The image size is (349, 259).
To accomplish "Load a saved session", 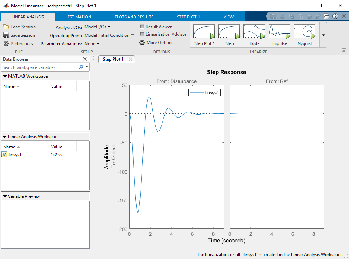I will tap(20, 27).
